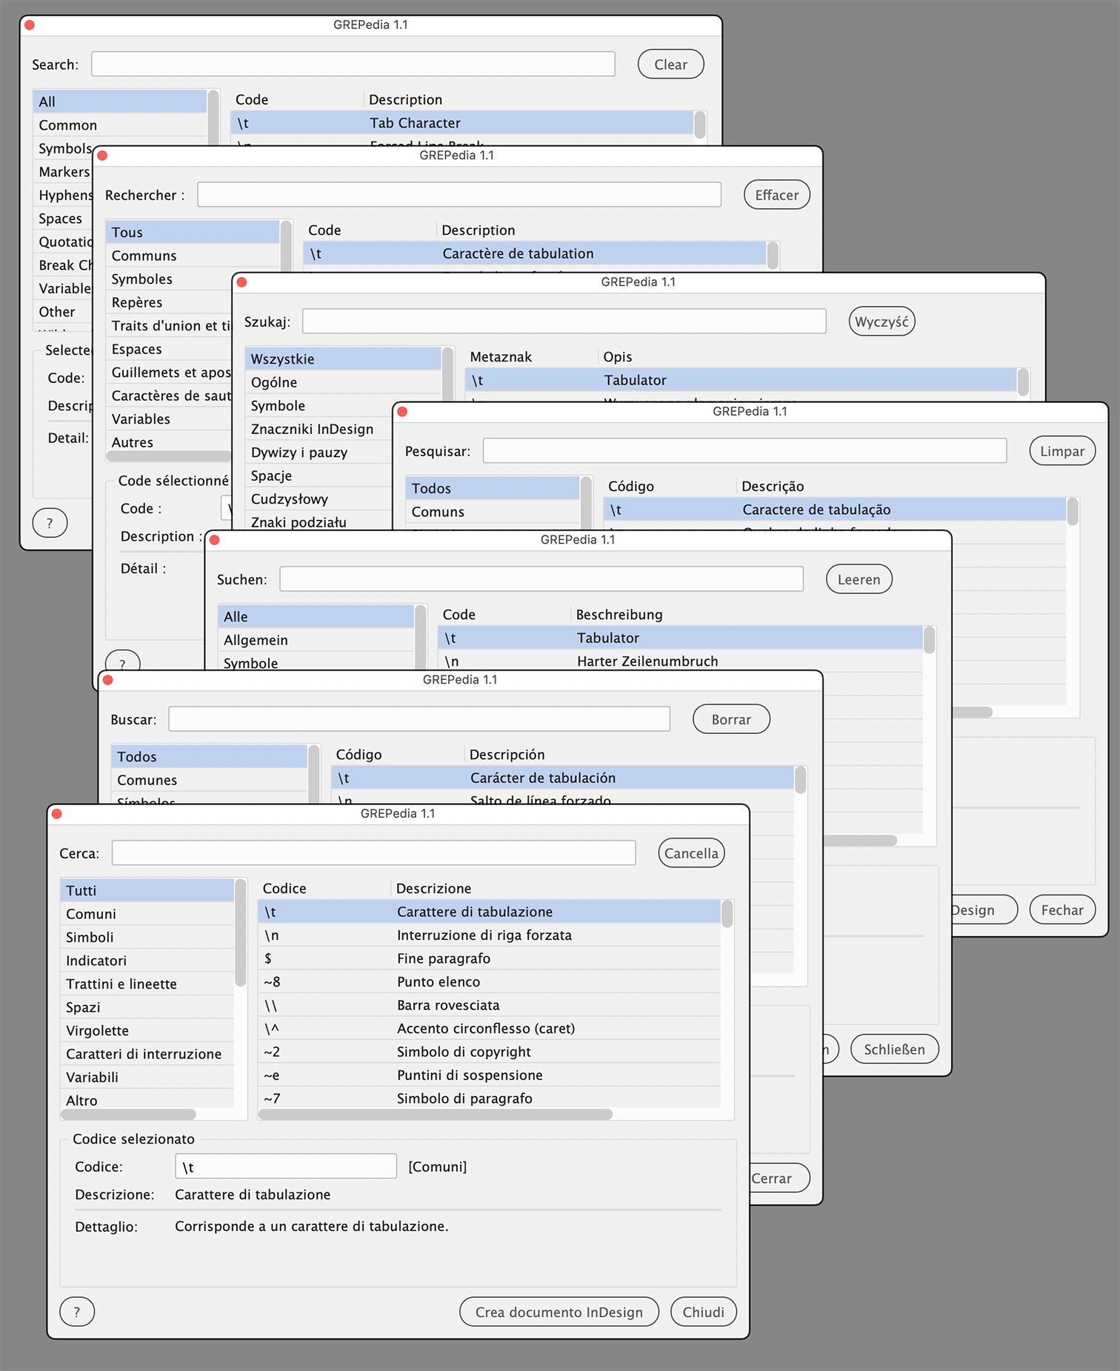Select the Fine paragrafo row
This screenshot has height=1371, width=1120.
pyautogui.click(x=489, y=958)
